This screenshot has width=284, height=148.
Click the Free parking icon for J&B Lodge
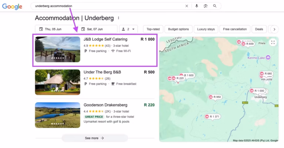(x=86, y=51)
